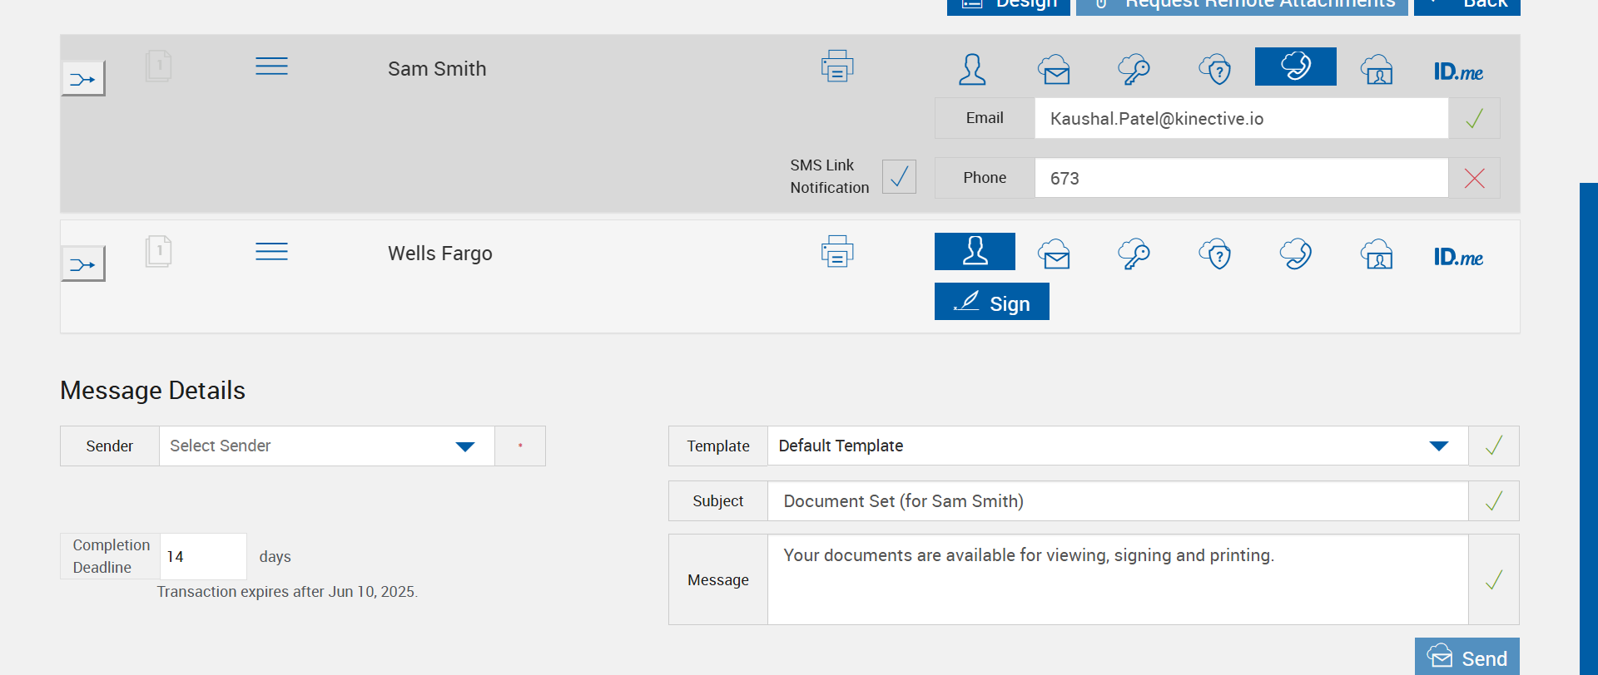Click into the Phone number field
Image resolution: width=1598 pixels, height=675 pixels.
(1240, 178)
